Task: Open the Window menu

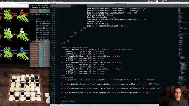Action: point(60,1)
